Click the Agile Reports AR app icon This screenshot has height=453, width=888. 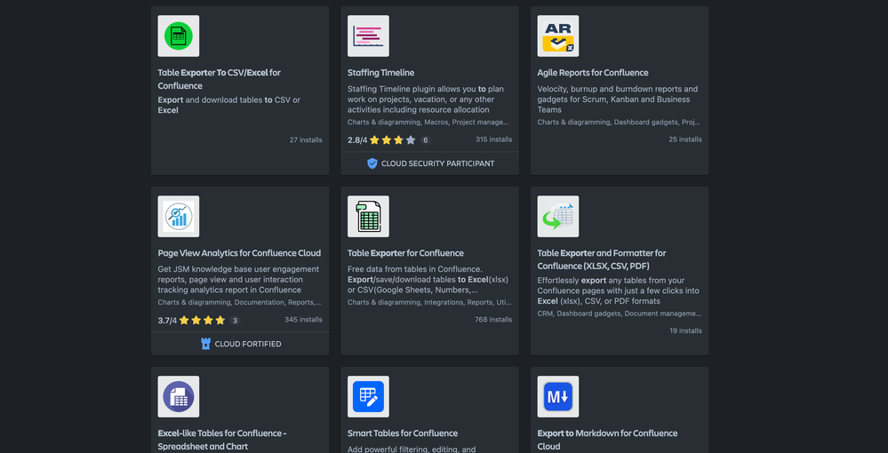tap(558, 36)
